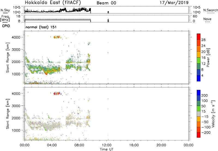This screenshot has width=218, height=151.
Task: Click the Slant Range axis title of the power panel
Action: point(8,58)
